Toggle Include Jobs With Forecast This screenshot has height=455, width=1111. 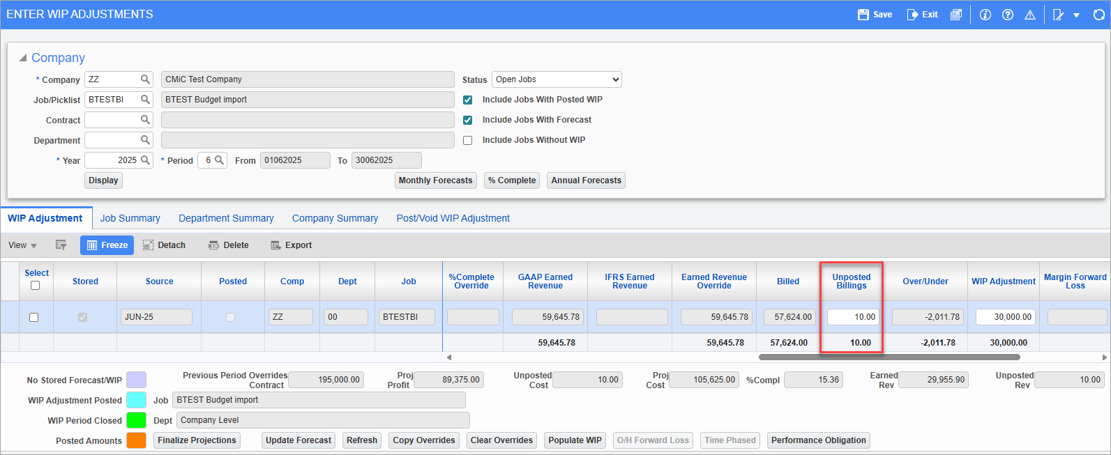pyautogui.click(x=468, y=120)
